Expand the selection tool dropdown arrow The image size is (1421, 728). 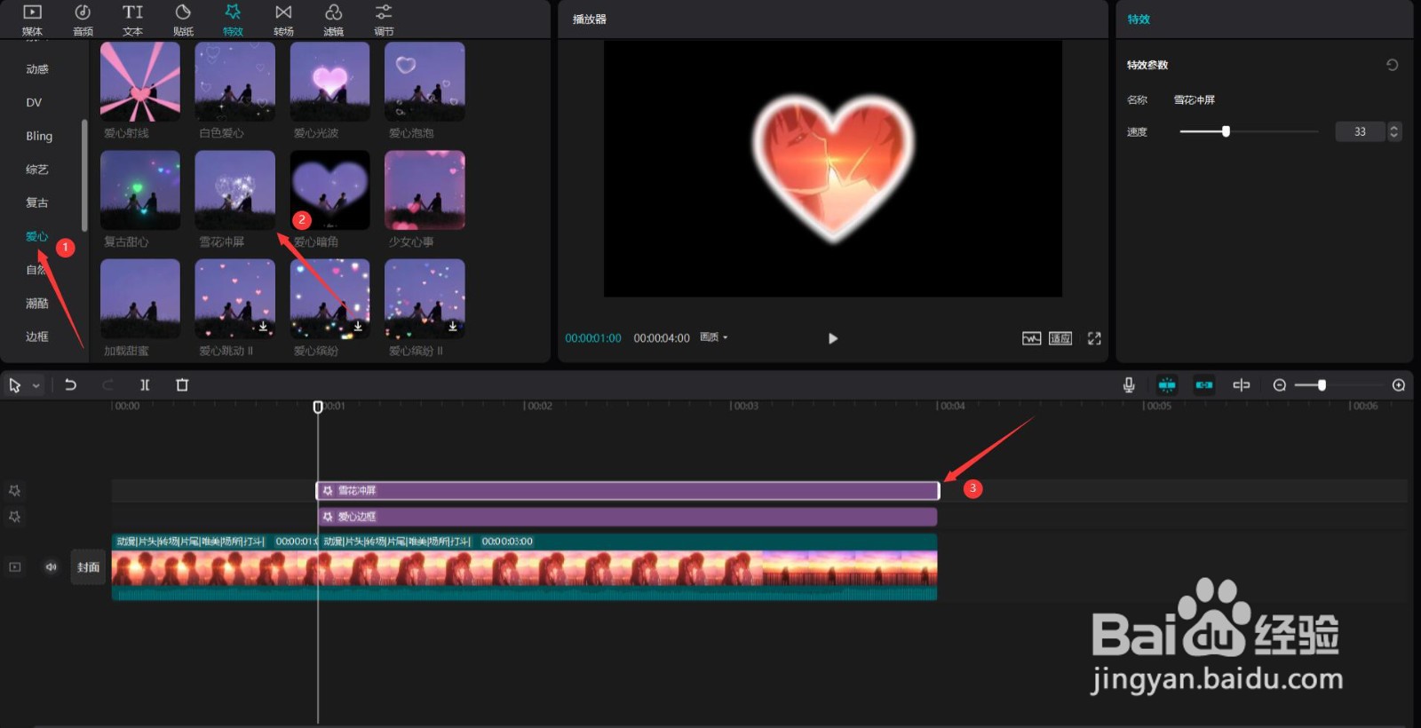[x=36, y=386]
